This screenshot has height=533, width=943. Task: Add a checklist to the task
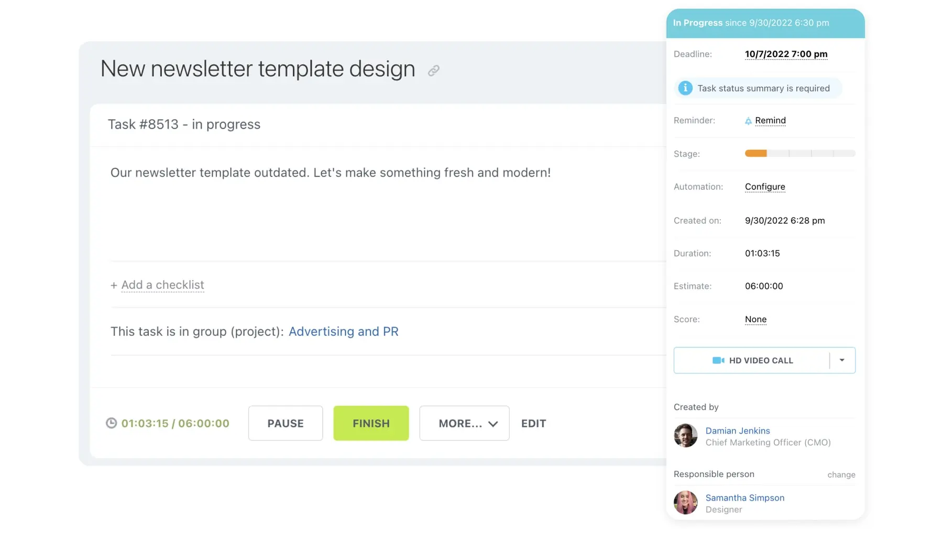point(162,285)
